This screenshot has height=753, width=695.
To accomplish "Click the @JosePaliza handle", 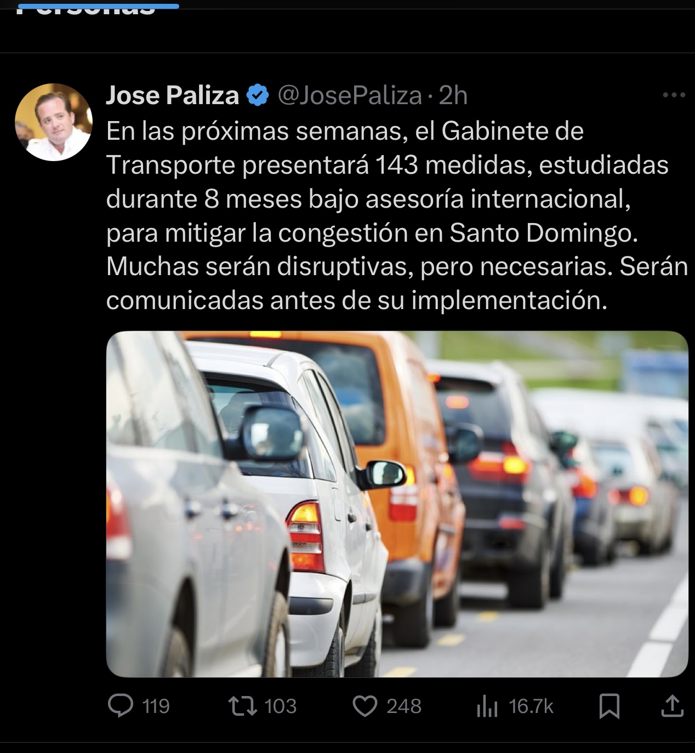I will click(350, 95).
